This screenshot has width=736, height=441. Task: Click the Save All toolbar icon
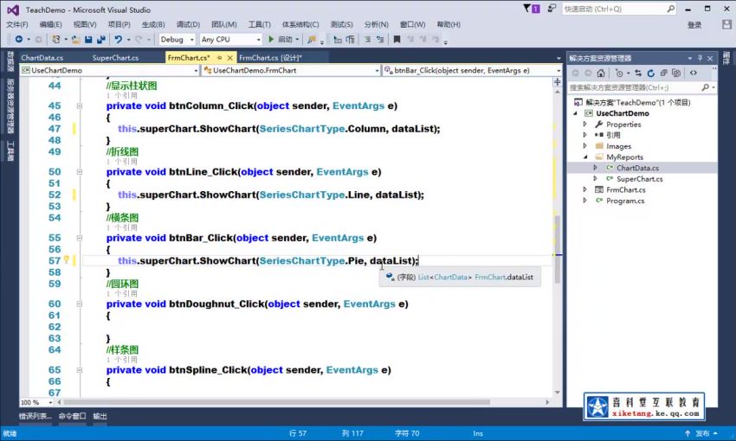point(101,40)
